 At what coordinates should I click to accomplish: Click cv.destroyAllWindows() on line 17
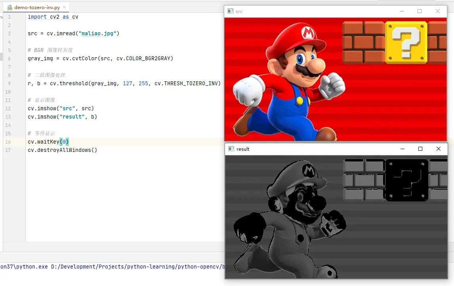coord(62,150)
